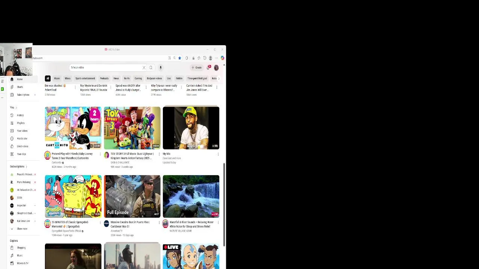Open more options for Waterfall & River Sounds

pyautogui.click(x=218, y=222)
